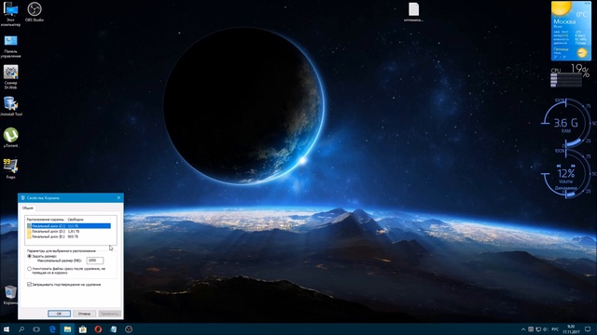The height and width of the screenshot is (335, 597).
Task: Click the 'Расположение корзины' column header
Action: (46, 220)
